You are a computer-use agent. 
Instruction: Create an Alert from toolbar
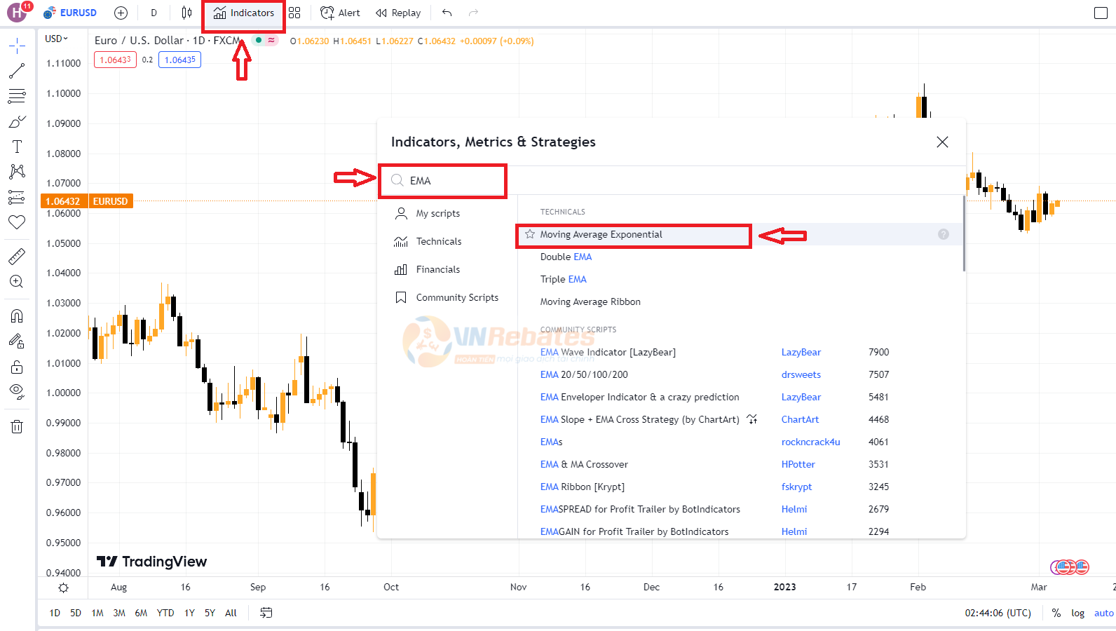tap(340, 13)
